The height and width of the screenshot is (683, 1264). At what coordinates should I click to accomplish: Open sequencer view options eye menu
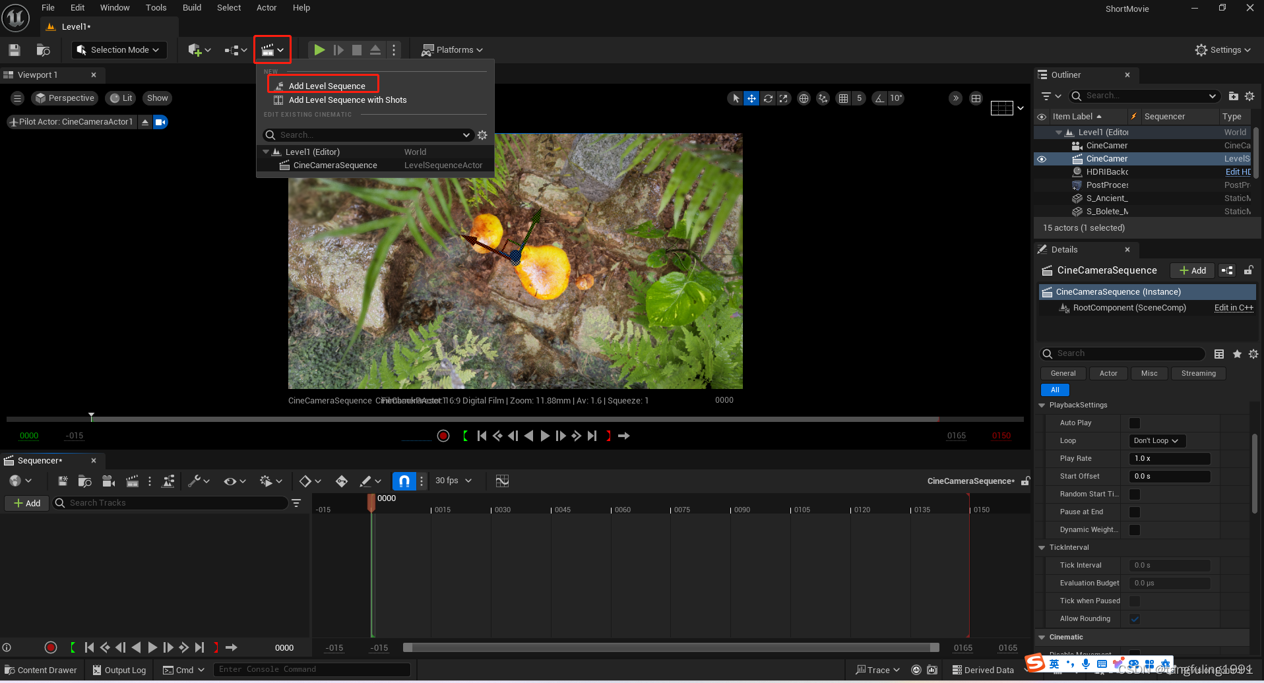234,481
